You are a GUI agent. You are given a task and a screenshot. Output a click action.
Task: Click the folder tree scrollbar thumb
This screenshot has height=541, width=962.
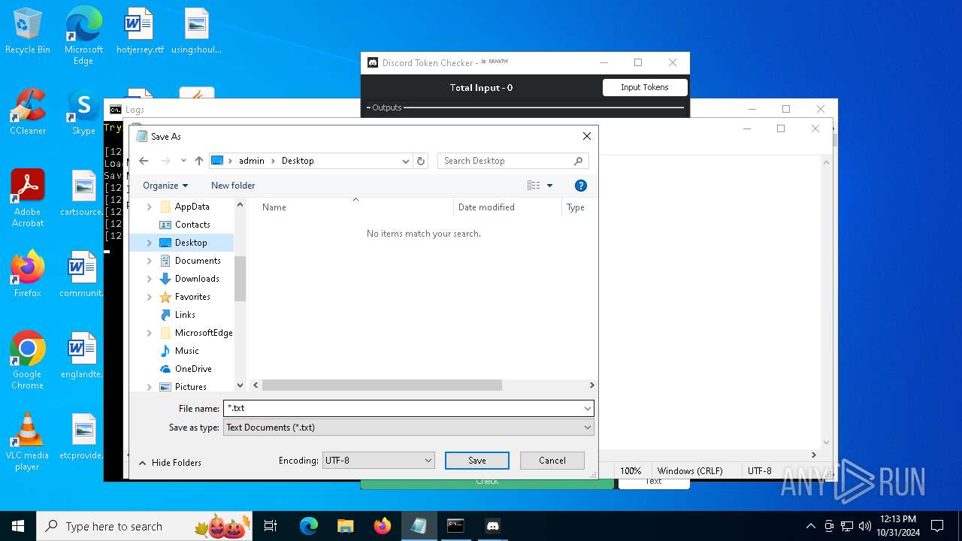[x=240, y=279]
